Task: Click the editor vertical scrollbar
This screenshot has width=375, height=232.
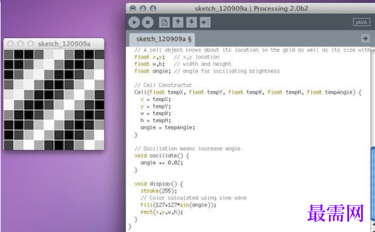Action: tap(373, 184)
